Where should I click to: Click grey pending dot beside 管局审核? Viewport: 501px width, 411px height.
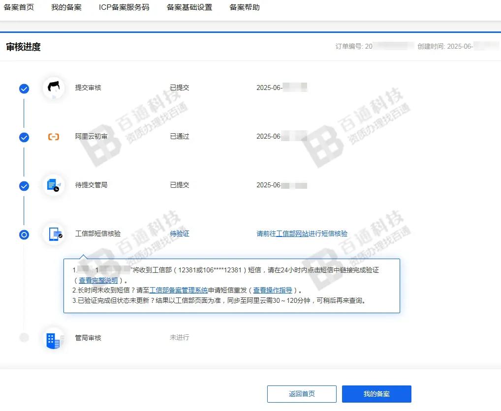point(24,337)
